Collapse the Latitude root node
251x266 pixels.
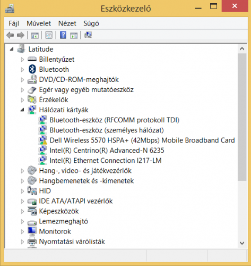(12, 49)
